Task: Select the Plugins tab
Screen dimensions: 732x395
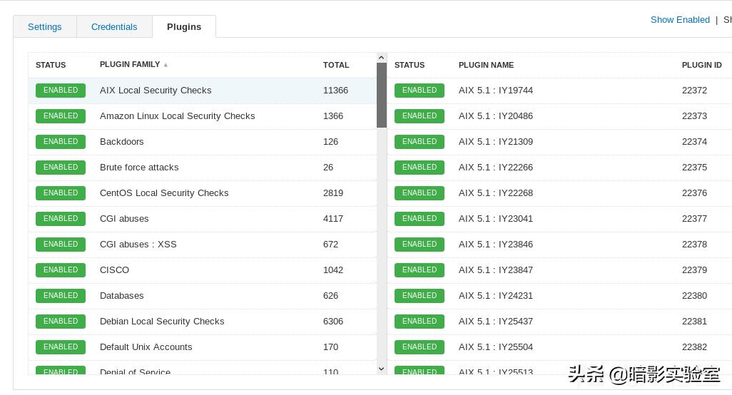Action: [x=184, y=27]
